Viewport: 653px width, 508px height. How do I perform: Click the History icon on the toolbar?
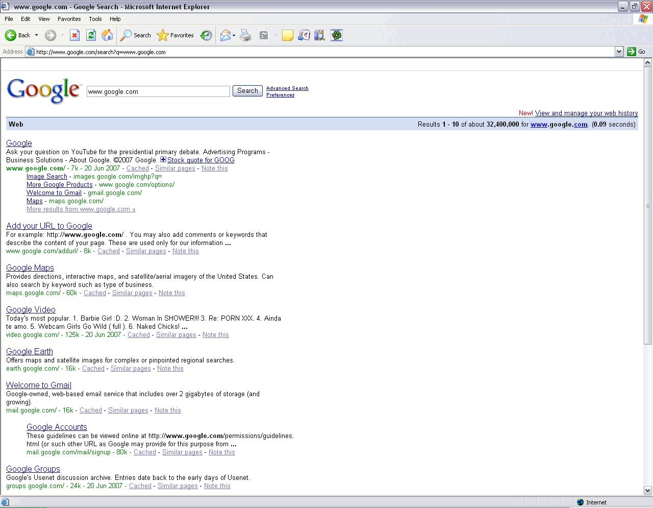(206, 35)
